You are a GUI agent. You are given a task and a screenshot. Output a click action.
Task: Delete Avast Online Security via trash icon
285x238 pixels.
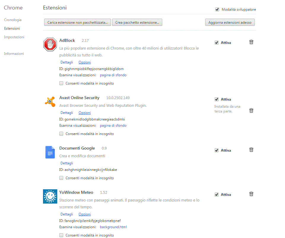pos(251,111)
